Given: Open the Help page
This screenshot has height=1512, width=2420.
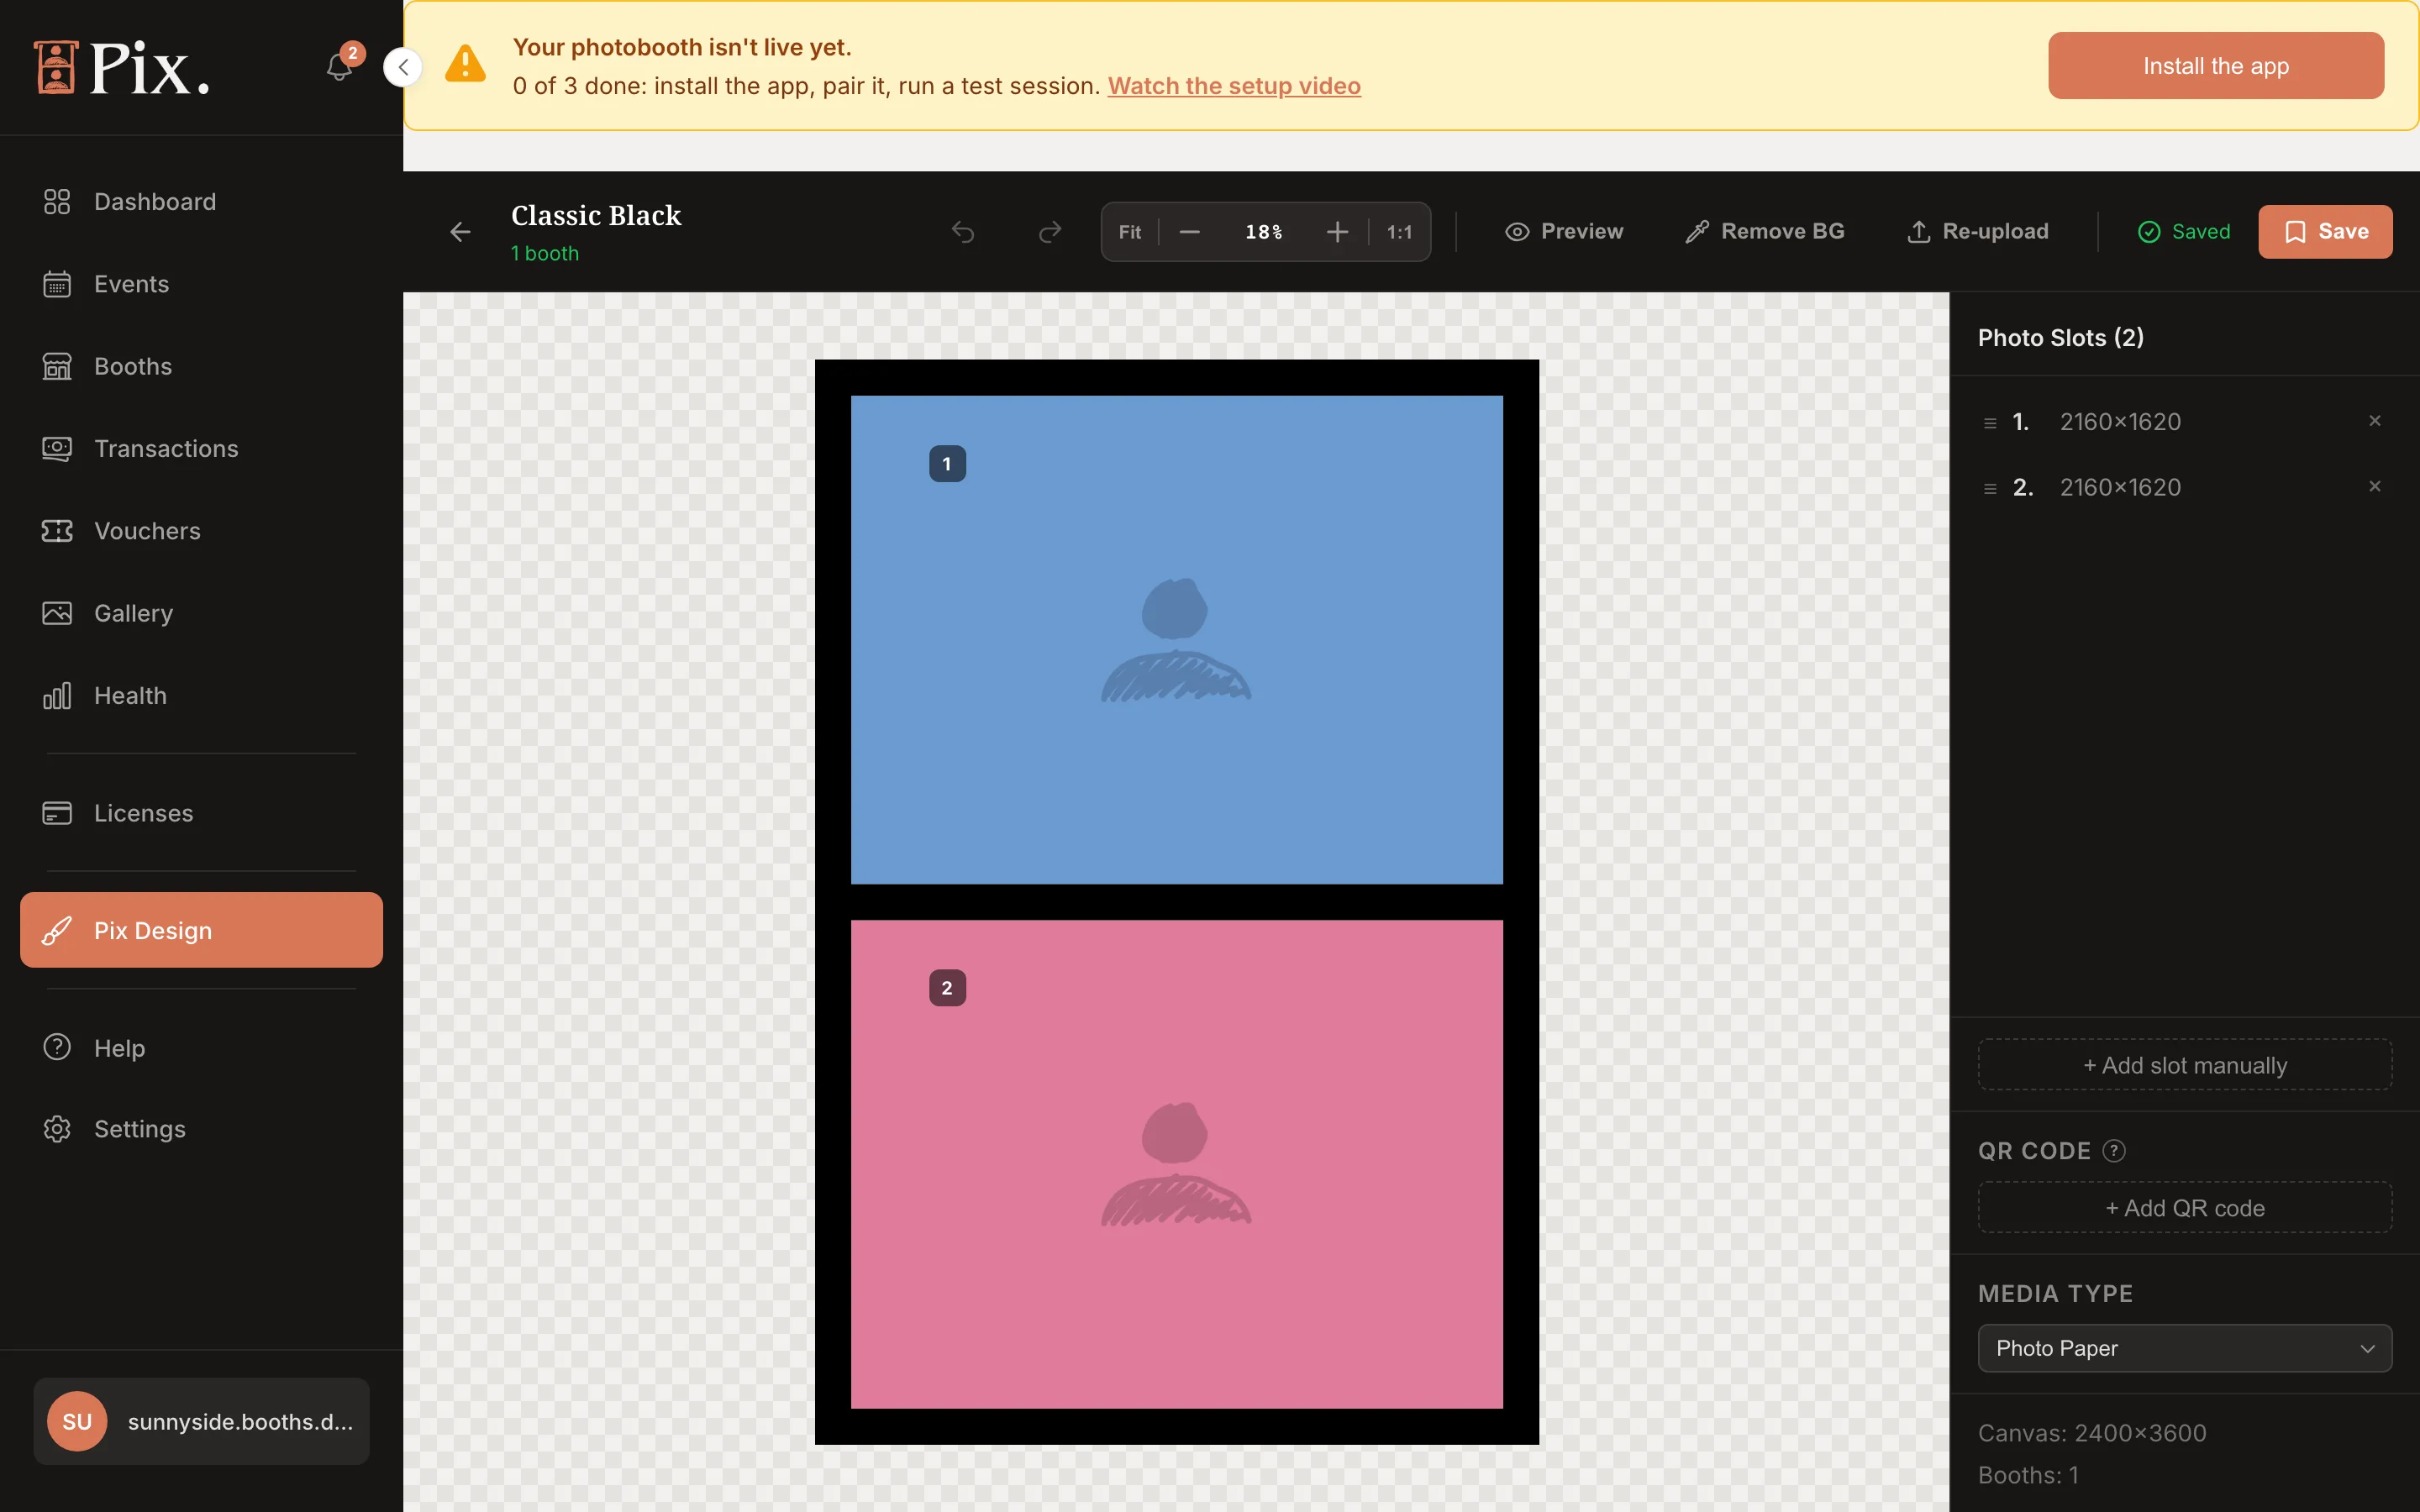Looking at the screenshot, I should pyautogui.click(x=201, y=1048).
